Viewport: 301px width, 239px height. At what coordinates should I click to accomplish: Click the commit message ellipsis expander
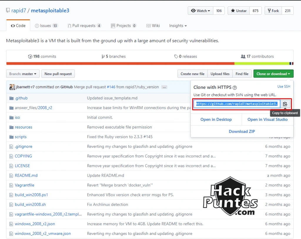point(164,87)
